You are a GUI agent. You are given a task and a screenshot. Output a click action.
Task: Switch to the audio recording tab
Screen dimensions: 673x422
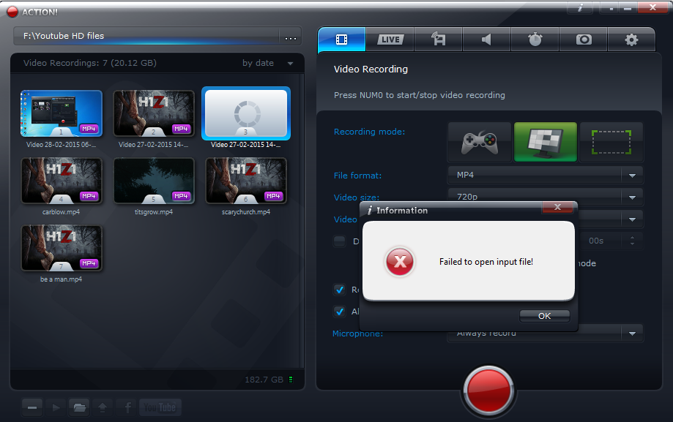click(486, 39)
